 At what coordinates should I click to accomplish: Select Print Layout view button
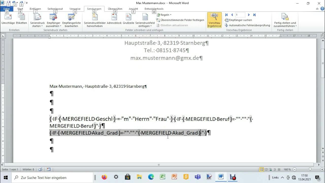pos(262,169)
